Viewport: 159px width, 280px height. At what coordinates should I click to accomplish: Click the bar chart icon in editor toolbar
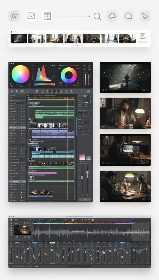12,91
